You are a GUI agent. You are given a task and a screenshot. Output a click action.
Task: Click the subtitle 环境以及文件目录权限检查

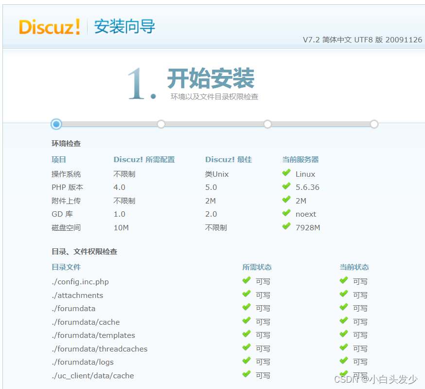[x=214, y=96]
